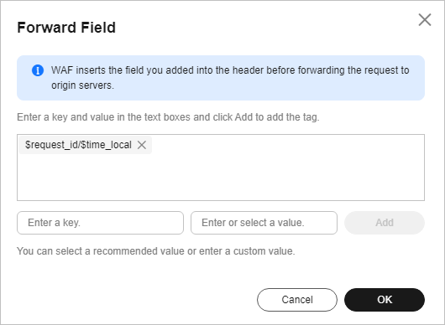Click the blue info icon
445x325 pixels.
pos(38,70)
